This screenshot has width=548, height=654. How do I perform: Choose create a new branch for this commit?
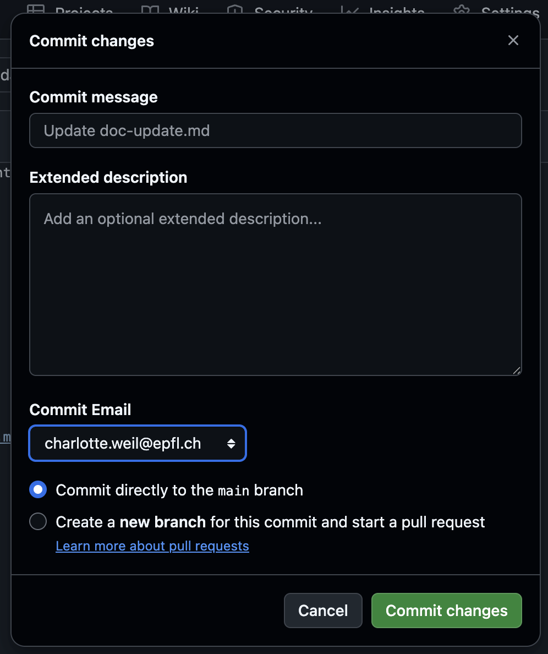37,521
